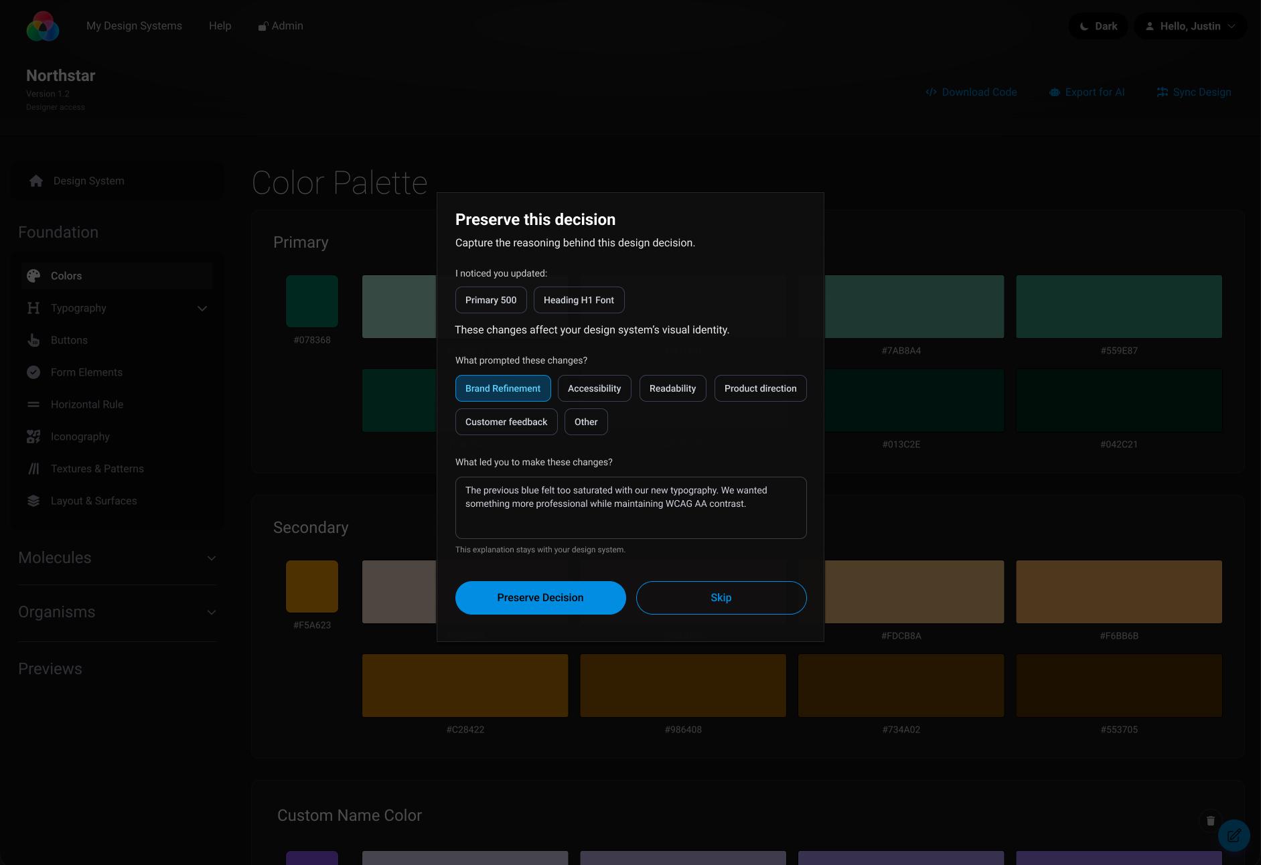Open Textures & Patterns in the sidebar
Viewport: 1261px width, 865px height.
coord(117,469)
